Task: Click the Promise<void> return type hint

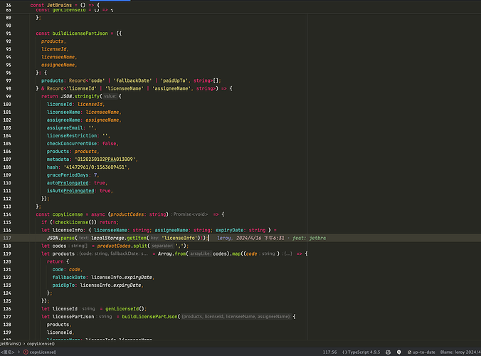Action: pyautogui.click(x=191, y=214)
